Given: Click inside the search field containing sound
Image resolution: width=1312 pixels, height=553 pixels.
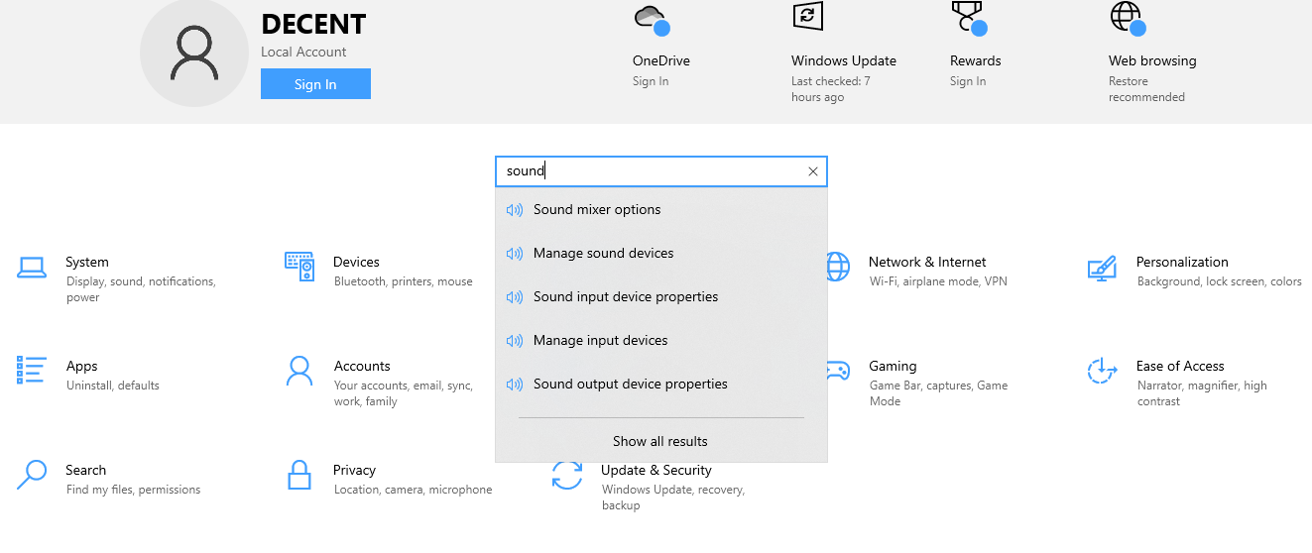Looking at the screenshot, I should pos(650,171).
